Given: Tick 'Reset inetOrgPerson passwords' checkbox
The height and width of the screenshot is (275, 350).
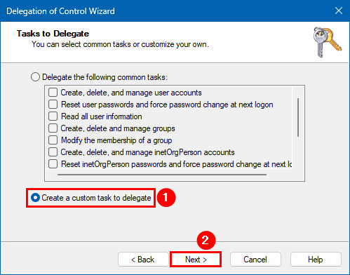Looking at the screenshot, I should coord(53,163).
